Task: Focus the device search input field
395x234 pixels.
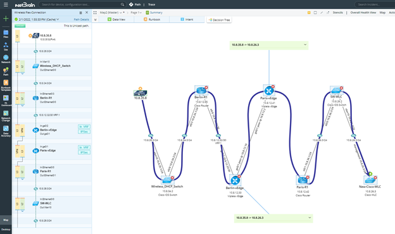Action: point(80,4)
